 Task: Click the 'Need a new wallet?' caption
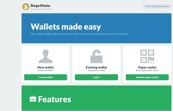click(x=45, y=70)
